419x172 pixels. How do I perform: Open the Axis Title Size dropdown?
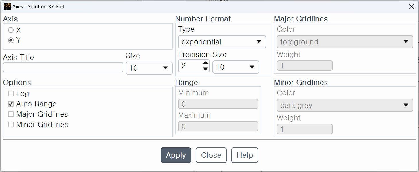tap(149, 68)
